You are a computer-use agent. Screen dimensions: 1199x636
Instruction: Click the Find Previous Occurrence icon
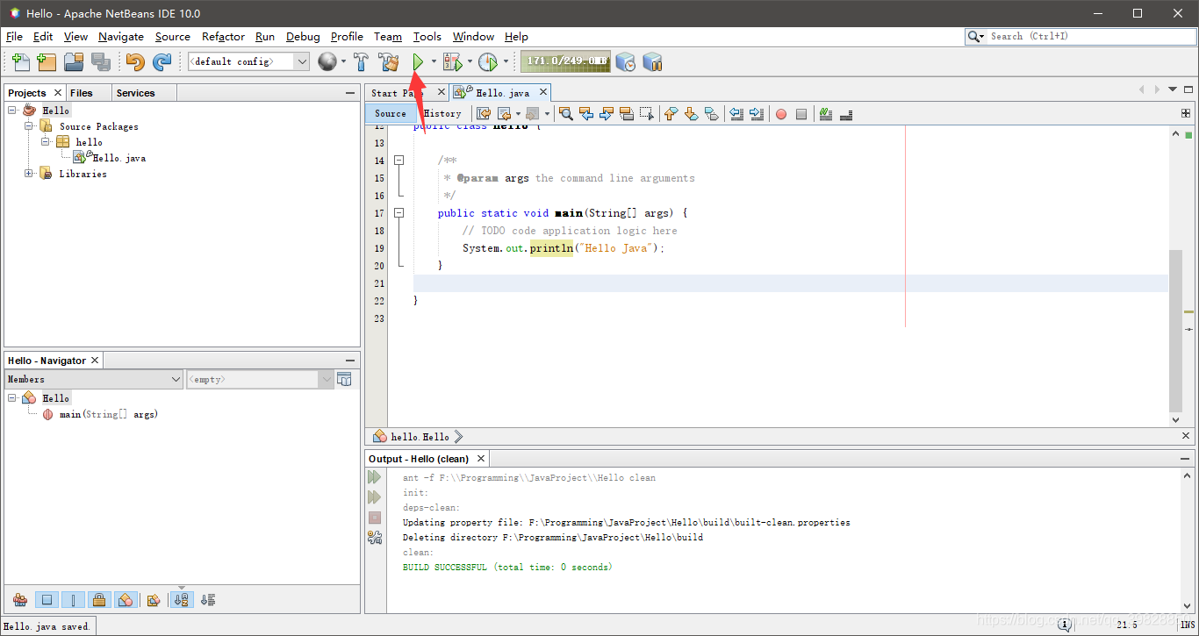[x=587, y=113]
